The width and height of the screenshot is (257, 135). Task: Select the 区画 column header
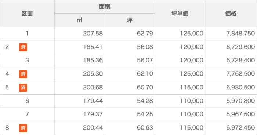[x=27, y=13]
